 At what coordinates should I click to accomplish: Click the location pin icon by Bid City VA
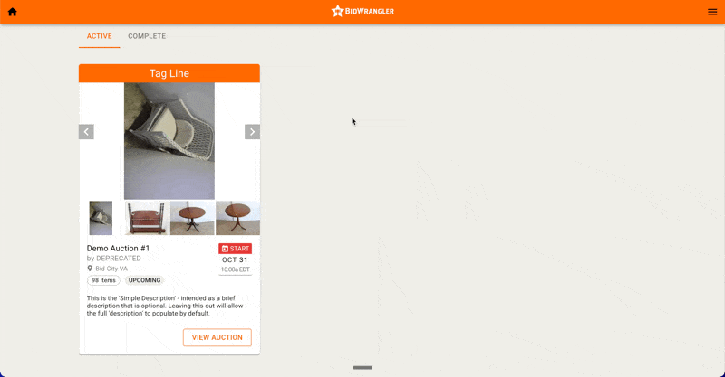[x=90, y=269]
